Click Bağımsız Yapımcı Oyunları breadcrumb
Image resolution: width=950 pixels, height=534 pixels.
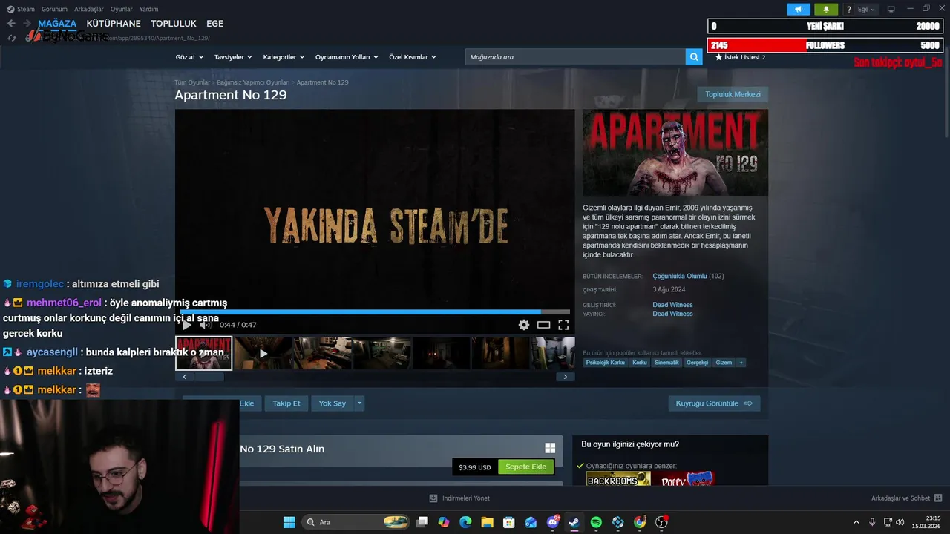tap(253, 82)
